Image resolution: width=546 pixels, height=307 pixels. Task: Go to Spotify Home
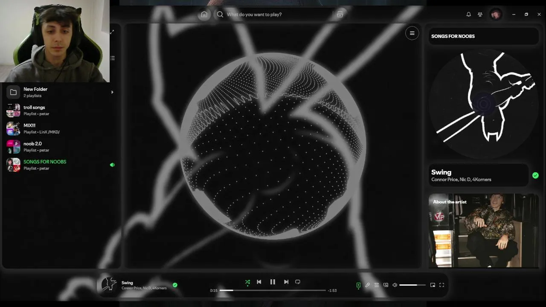[x=204, y=14]
